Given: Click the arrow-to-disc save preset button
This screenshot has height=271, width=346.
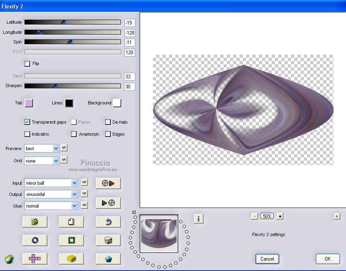Looking at the screenshot, I should [108, 203].
